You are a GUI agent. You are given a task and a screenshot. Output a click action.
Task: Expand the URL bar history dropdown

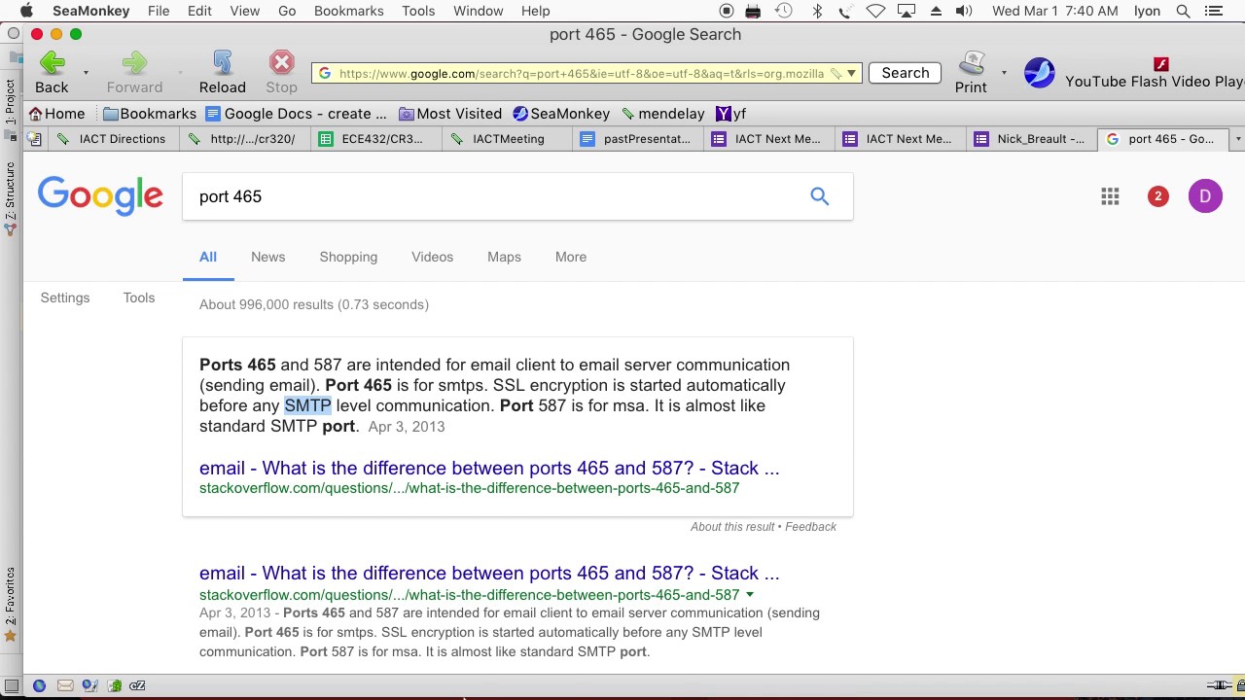(851, 73)
